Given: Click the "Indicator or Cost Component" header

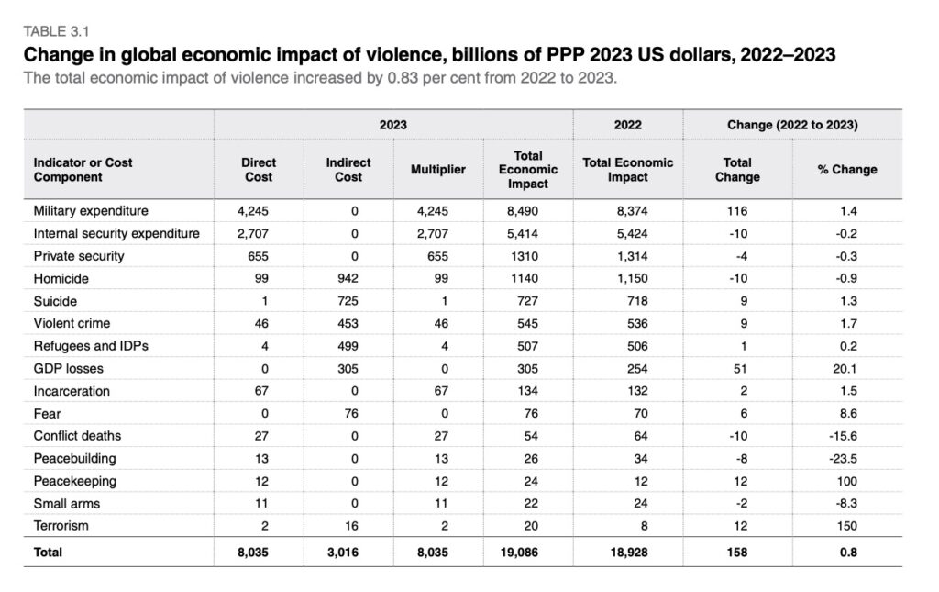Looking at the screenshot, I should tap(83, 169).
